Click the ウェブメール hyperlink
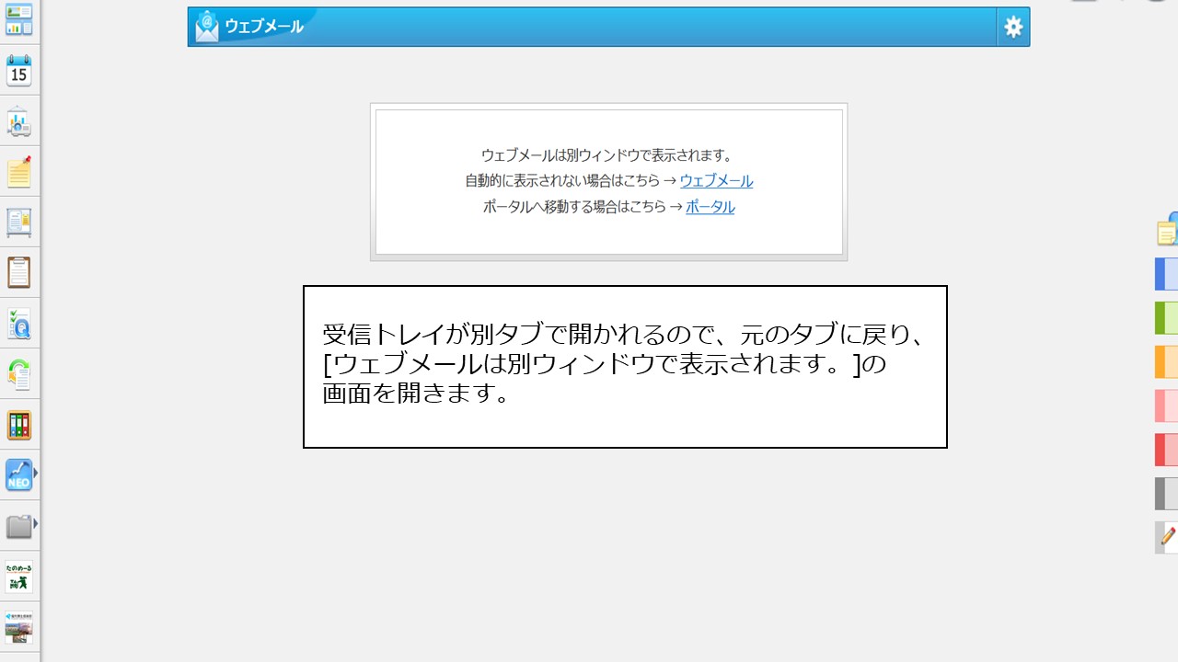This screenshot has width=1178, height=662. tap(716, 181)
